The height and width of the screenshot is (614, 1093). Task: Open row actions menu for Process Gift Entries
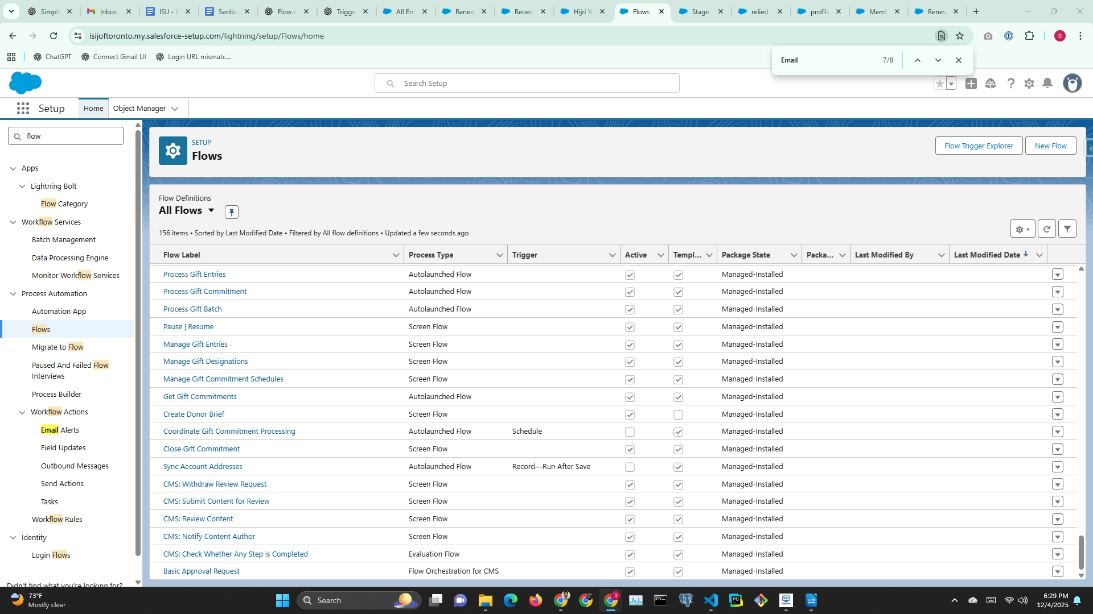1057,275
